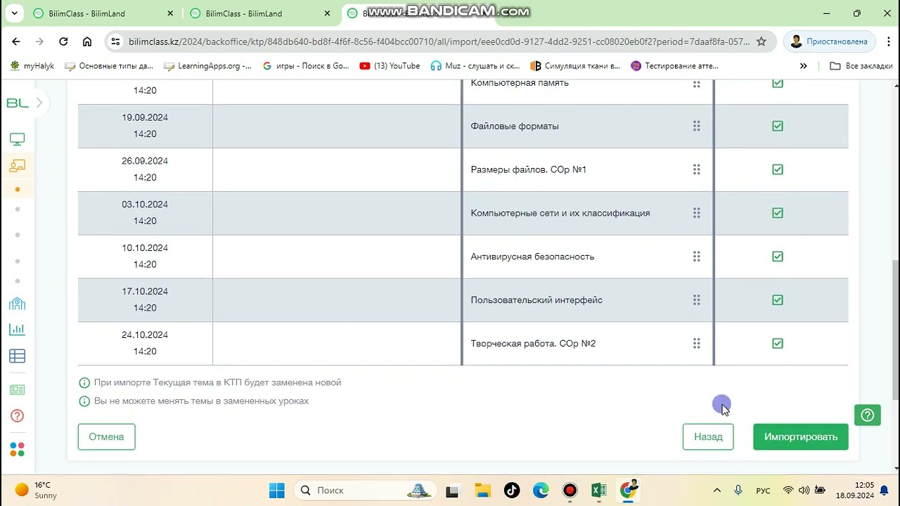Image resolution: width=900 pixels, height=506 pixels.
Task: Grab the drag handle for Размеры файлов. СОр №1
Action: pyautogui.click(x=697, y=169)
